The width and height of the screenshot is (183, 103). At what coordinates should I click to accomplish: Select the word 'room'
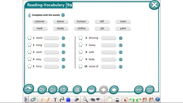click(123, 22)
